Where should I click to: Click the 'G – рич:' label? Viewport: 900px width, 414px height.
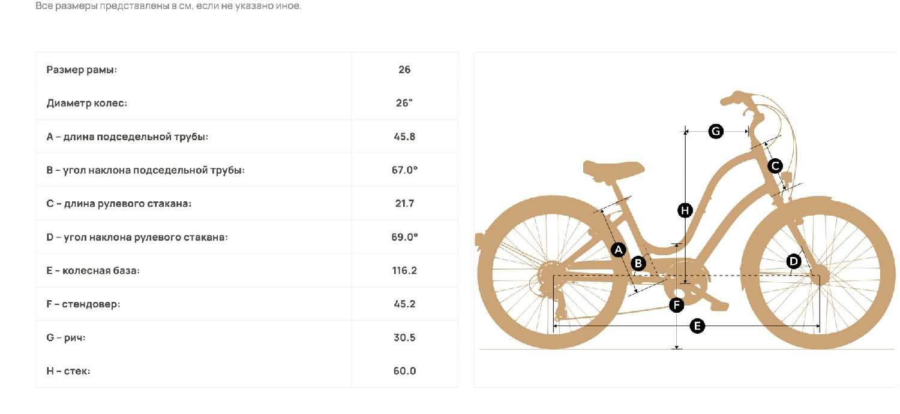(x=66, y=338)
